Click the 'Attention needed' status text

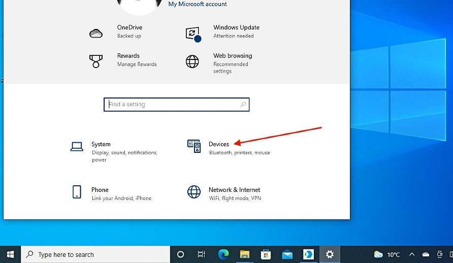pyautogui.click(x=234, y=36)
